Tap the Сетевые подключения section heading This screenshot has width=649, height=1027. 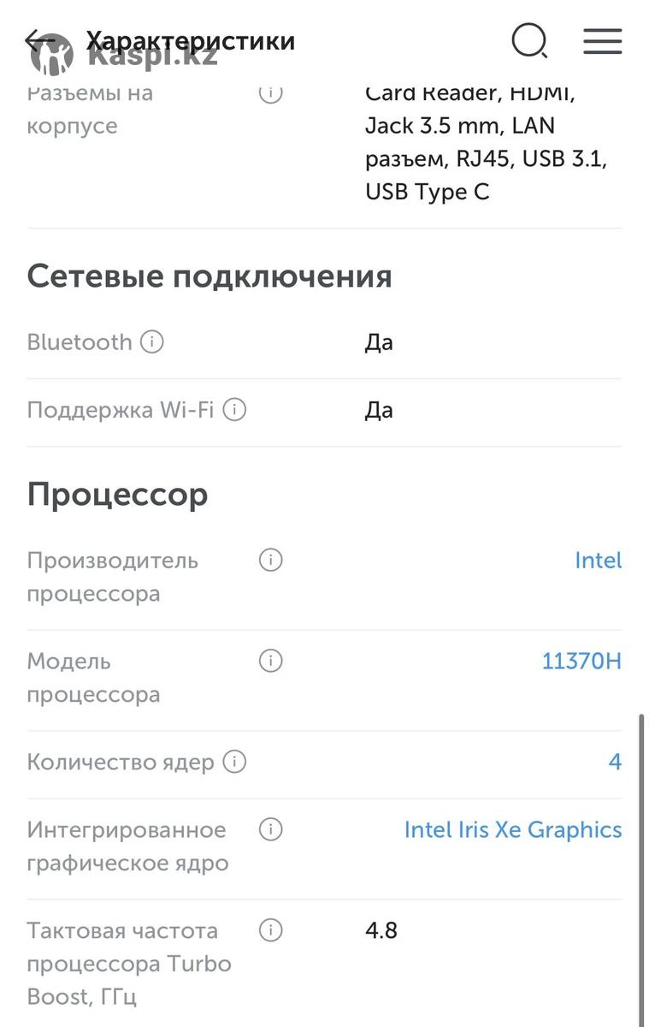[209, 276]
